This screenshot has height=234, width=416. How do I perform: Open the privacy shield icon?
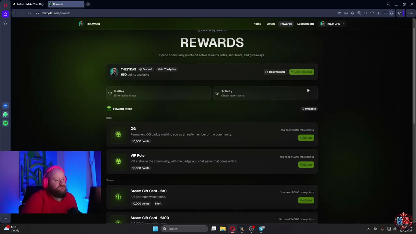point(353,13)
